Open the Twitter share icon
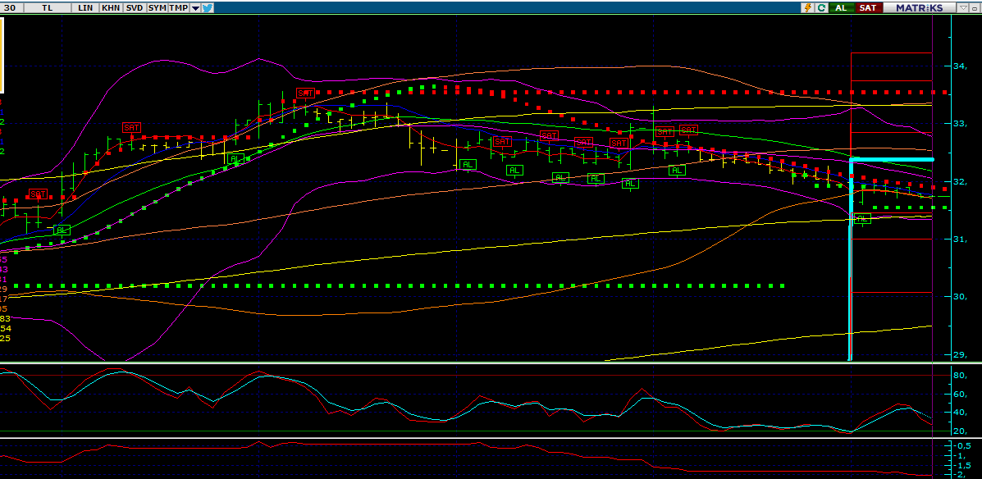 point(208,7)
